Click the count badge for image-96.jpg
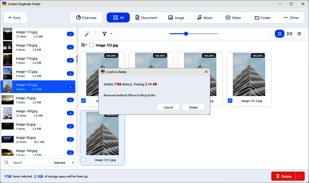 70,139
